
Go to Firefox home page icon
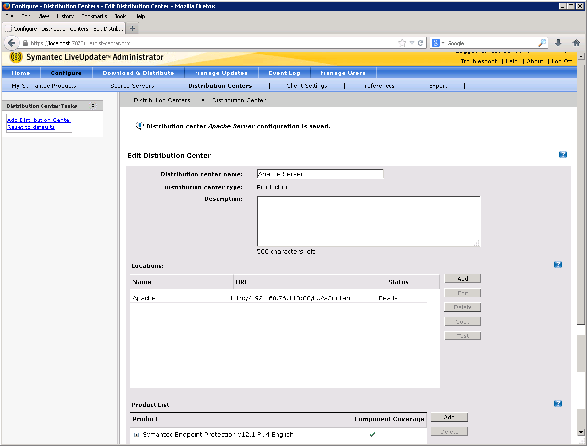click(576, 43)
